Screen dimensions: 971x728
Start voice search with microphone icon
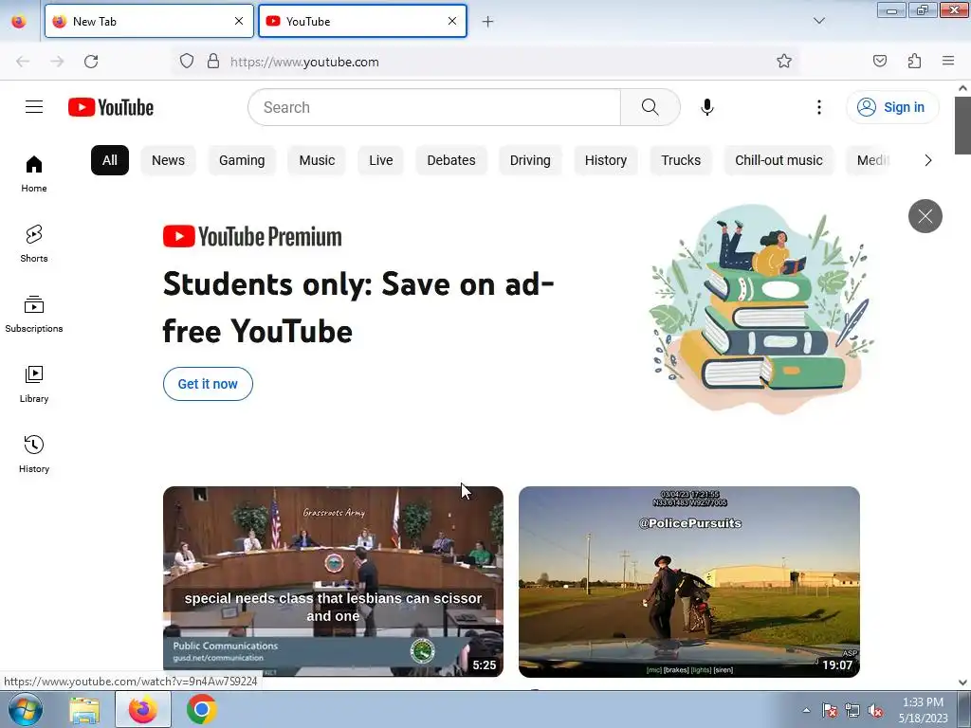point(707,107)
